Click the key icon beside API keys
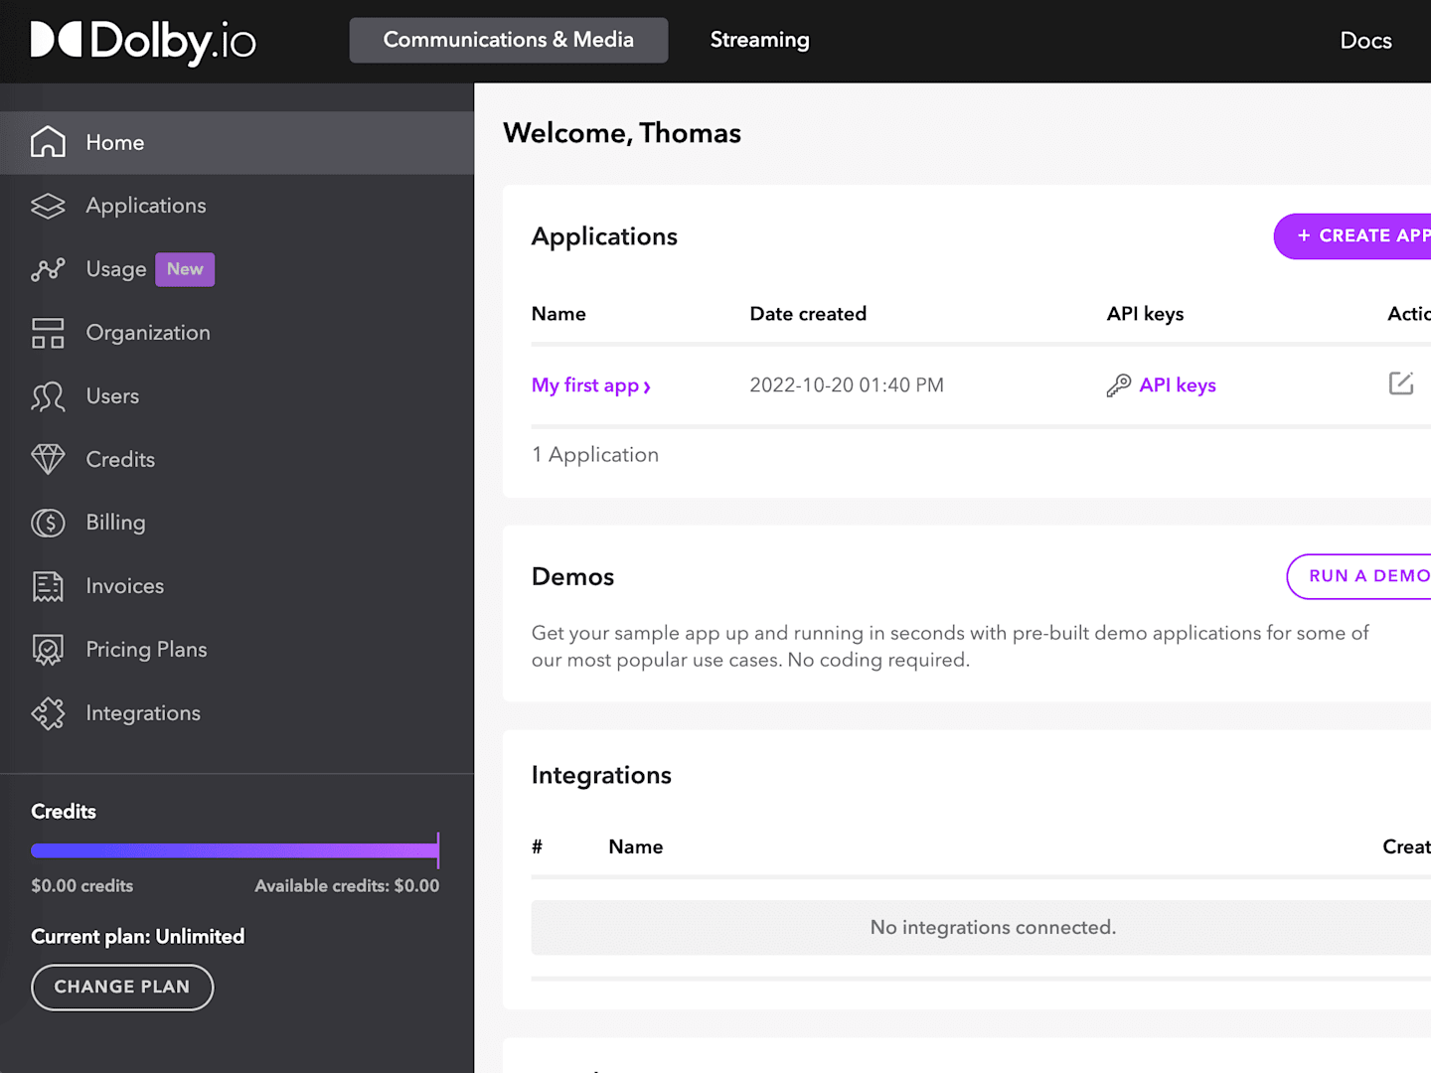Screen dimensions: 1431x1073 pyautogui.click(x=1119, y=385)
